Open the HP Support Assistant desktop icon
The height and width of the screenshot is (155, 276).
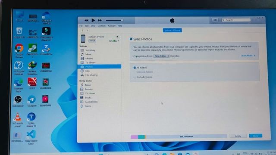(19, 68)
